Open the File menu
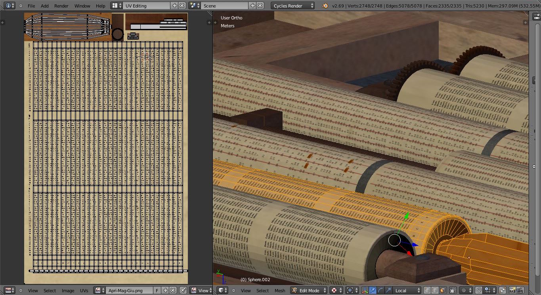Viewport: 541px width, 295px height. [31, 6]
